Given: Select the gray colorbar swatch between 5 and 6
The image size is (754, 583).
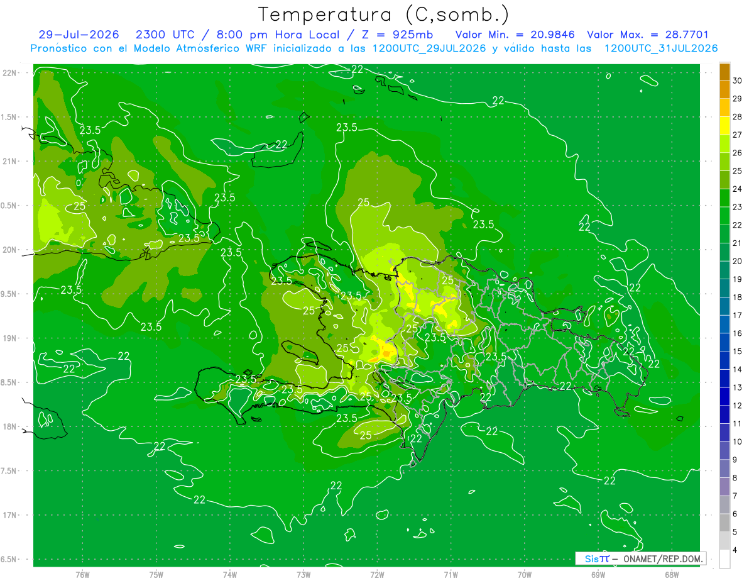Looking at the screenshot, I should tap(724, 523).
